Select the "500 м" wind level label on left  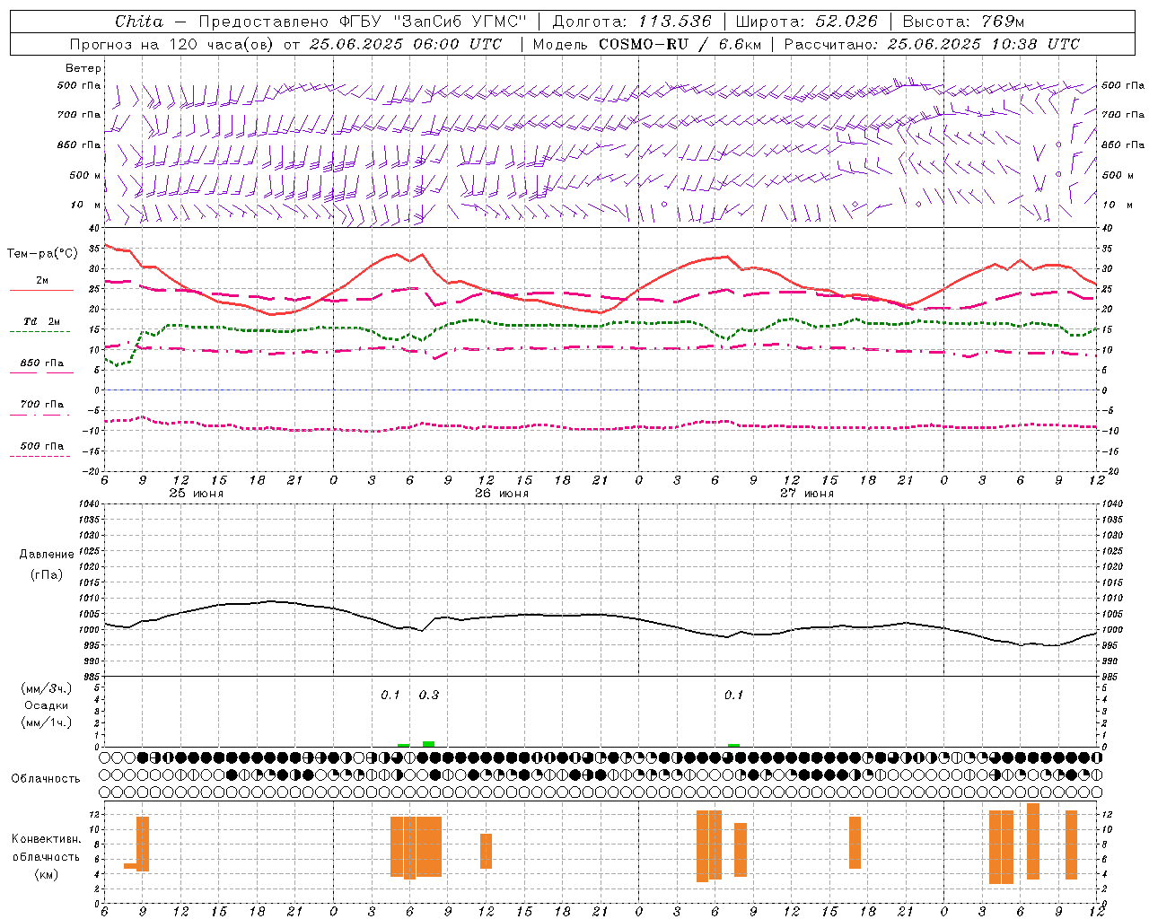pyautogui.click(x=85, y=175)
